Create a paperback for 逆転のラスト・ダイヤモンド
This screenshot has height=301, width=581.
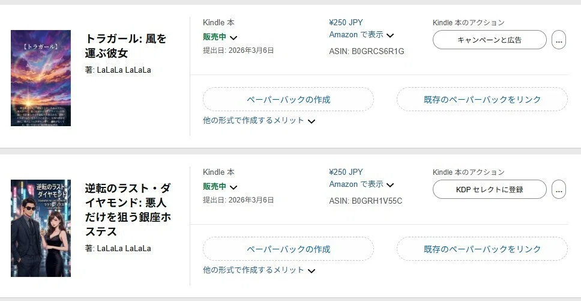pos(288,249)
